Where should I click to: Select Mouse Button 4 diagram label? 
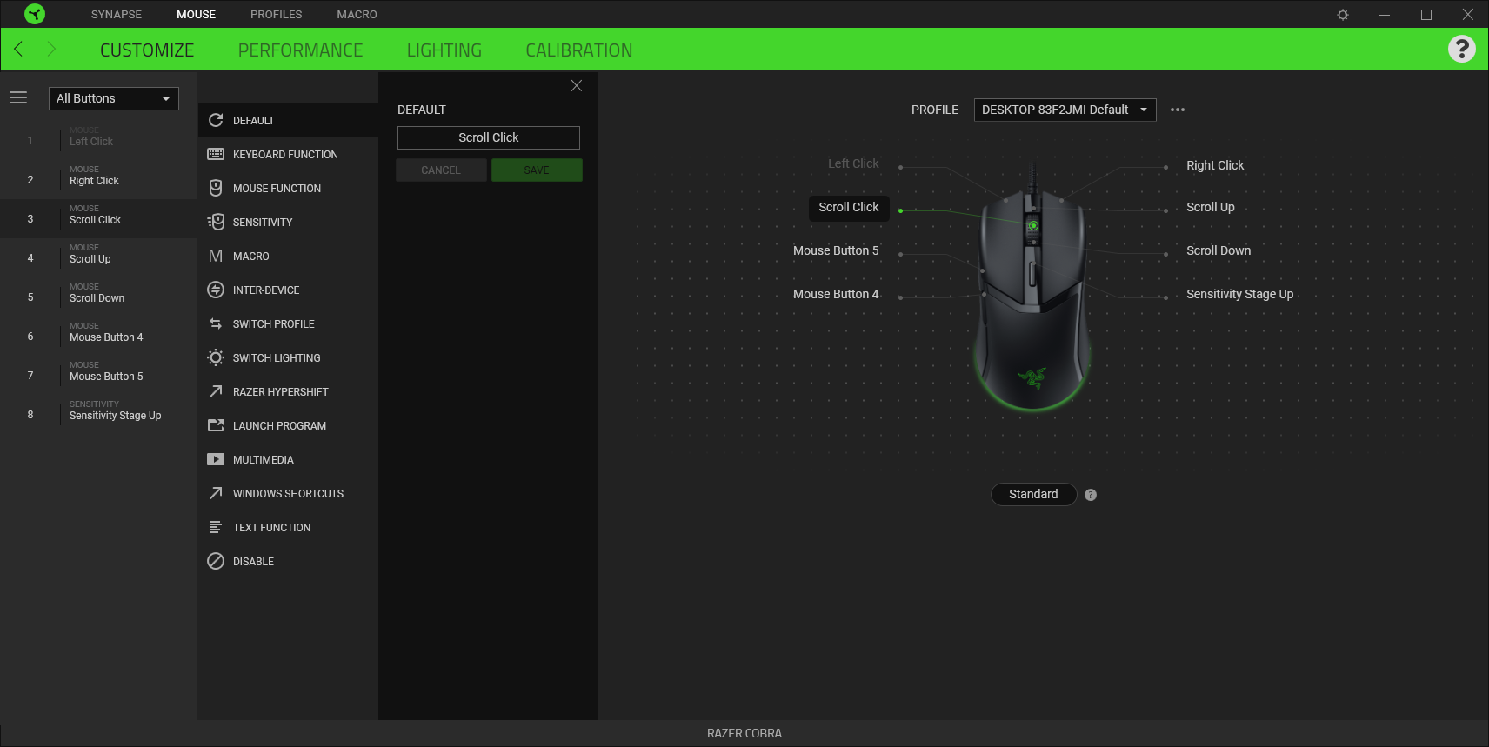836,294
